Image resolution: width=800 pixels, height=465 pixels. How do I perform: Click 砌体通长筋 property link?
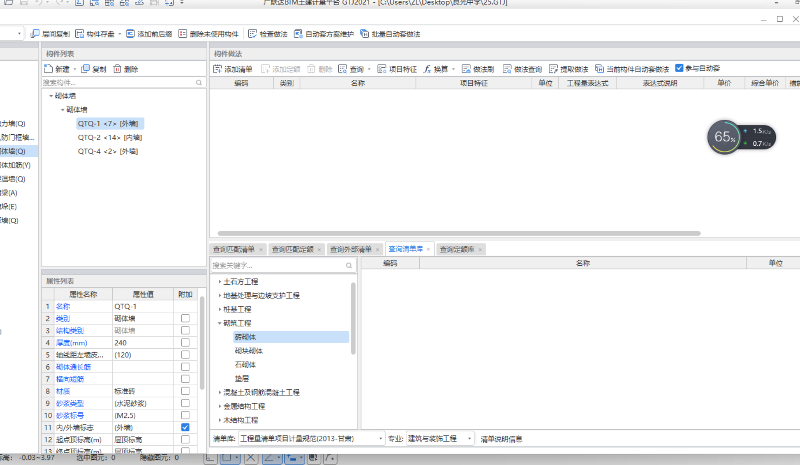point(73,367)
